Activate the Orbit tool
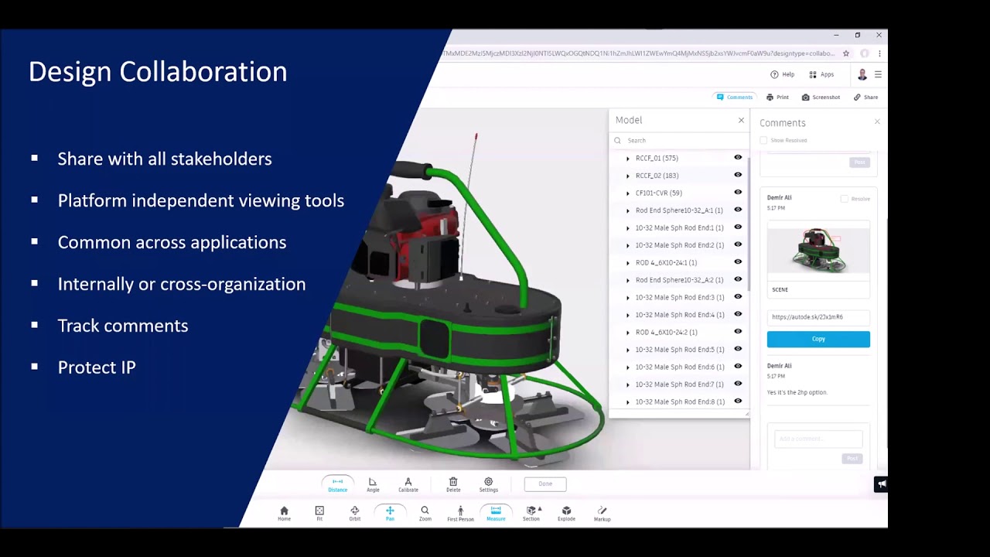The width and height of the screenshot is (990, 557). pos(355,513)
